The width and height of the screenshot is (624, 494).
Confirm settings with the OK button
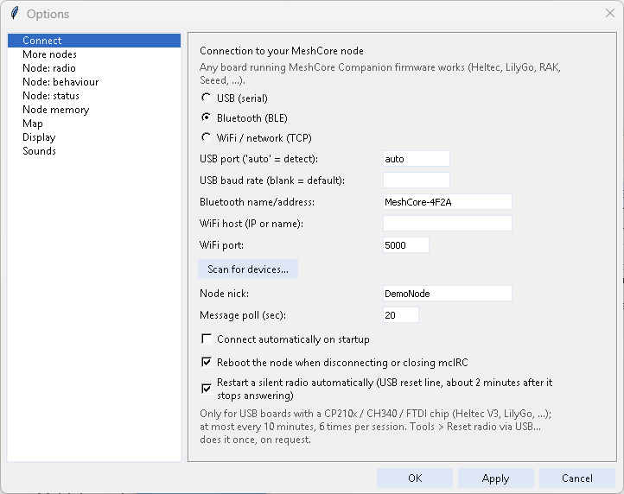point(415,478)
